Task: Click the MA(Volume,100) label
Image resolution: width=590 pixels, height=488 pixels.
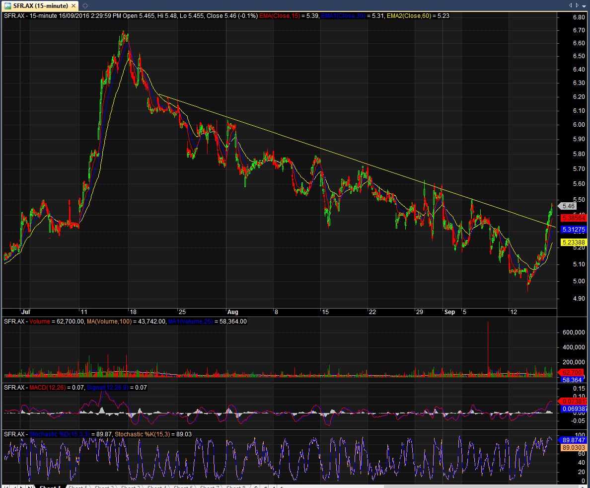Action: [x=109, y=321]
